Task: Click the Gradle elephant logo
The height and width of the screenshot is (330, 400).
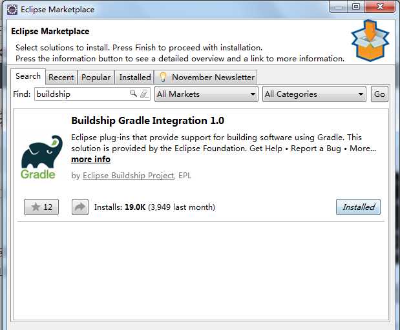Action: [41, 157]
